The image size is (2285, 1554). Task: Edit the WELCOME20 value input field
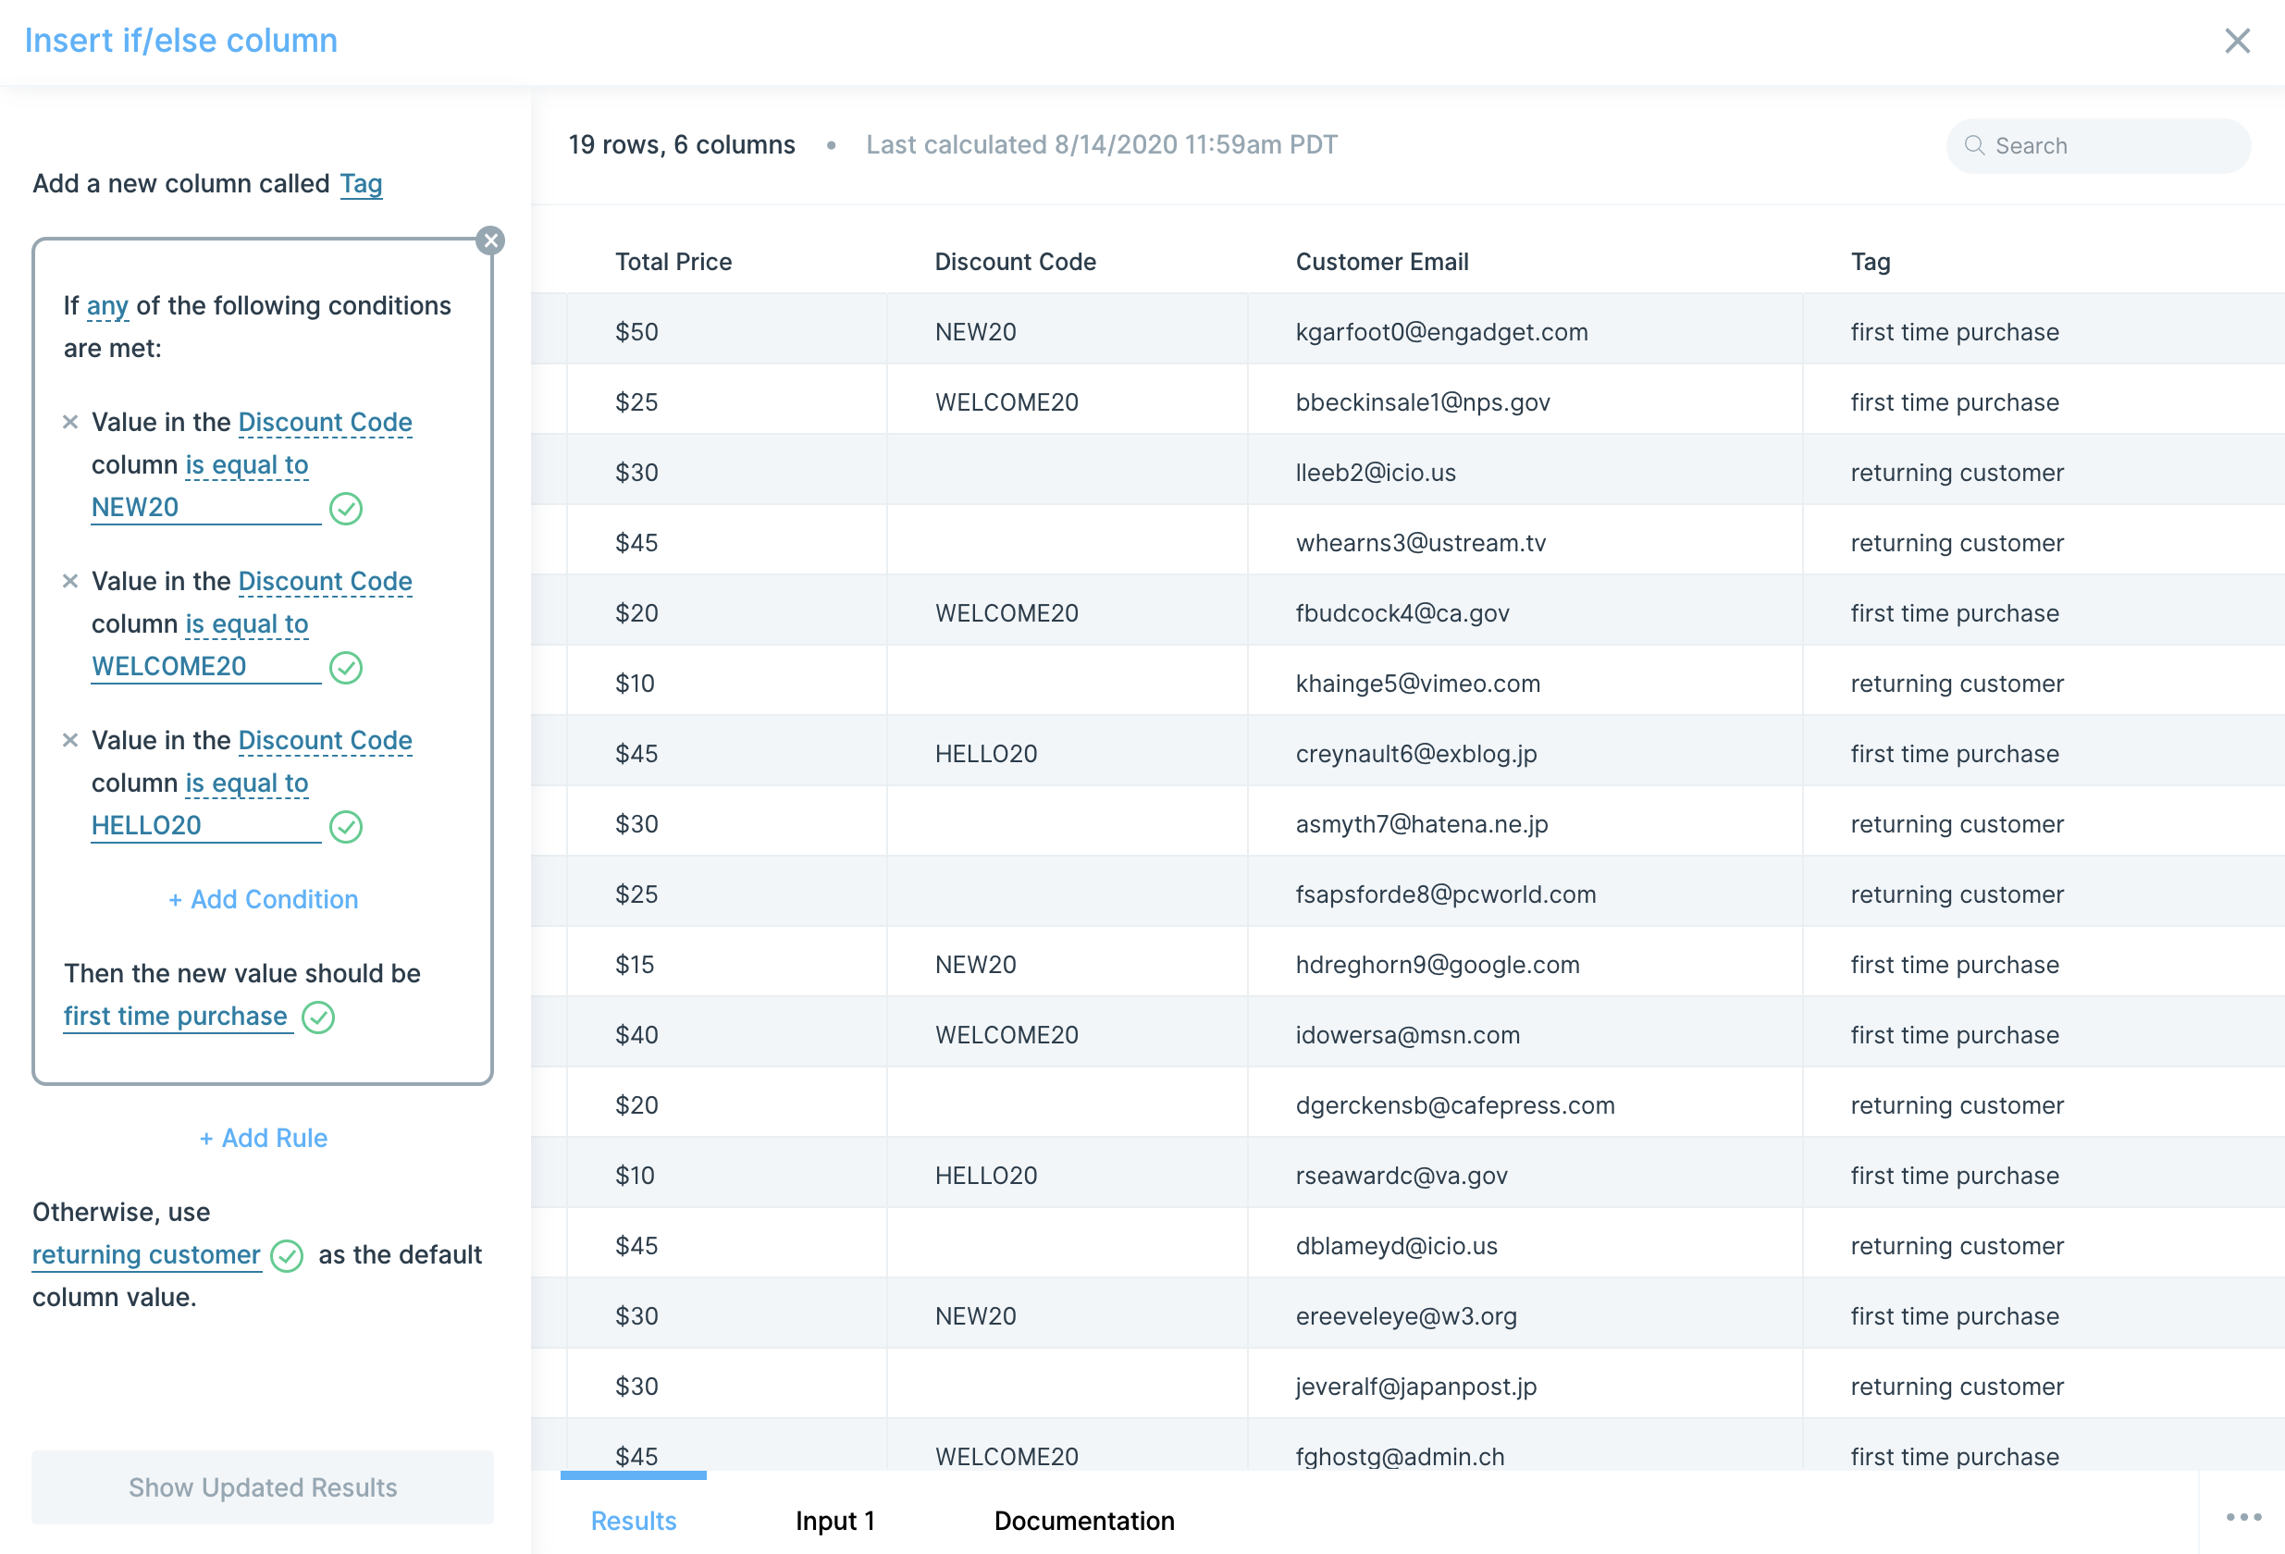204,666
